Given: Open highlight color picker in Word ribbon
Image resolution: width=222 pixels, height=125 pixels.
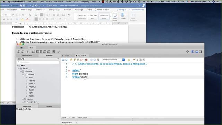Looking at the screenshot, I should (x=22, y=19).
